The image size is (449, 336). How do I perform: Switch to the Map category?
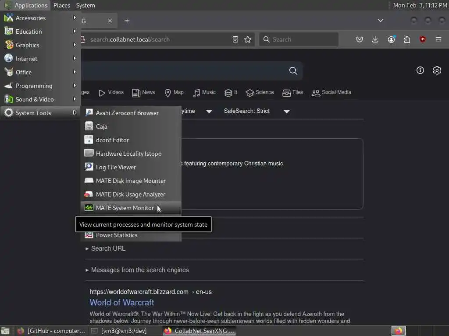(x=174, y=93)
